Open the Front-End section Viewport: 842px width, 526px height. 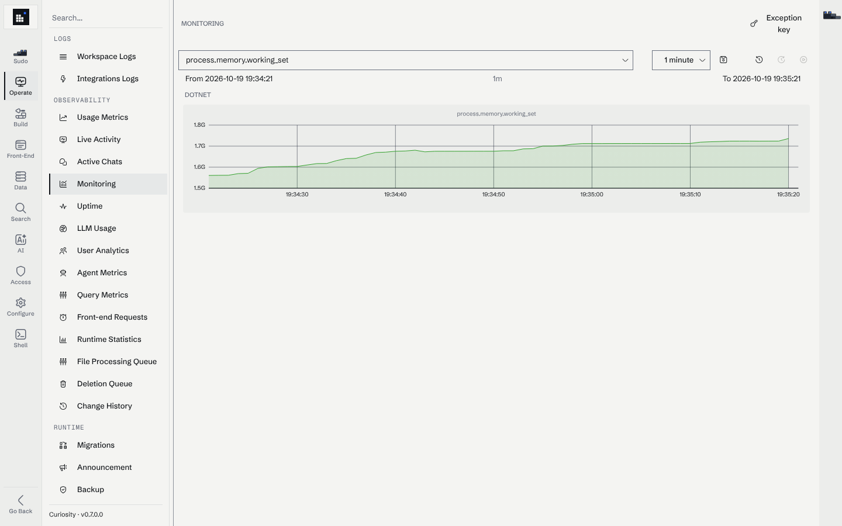pos(20,149)
